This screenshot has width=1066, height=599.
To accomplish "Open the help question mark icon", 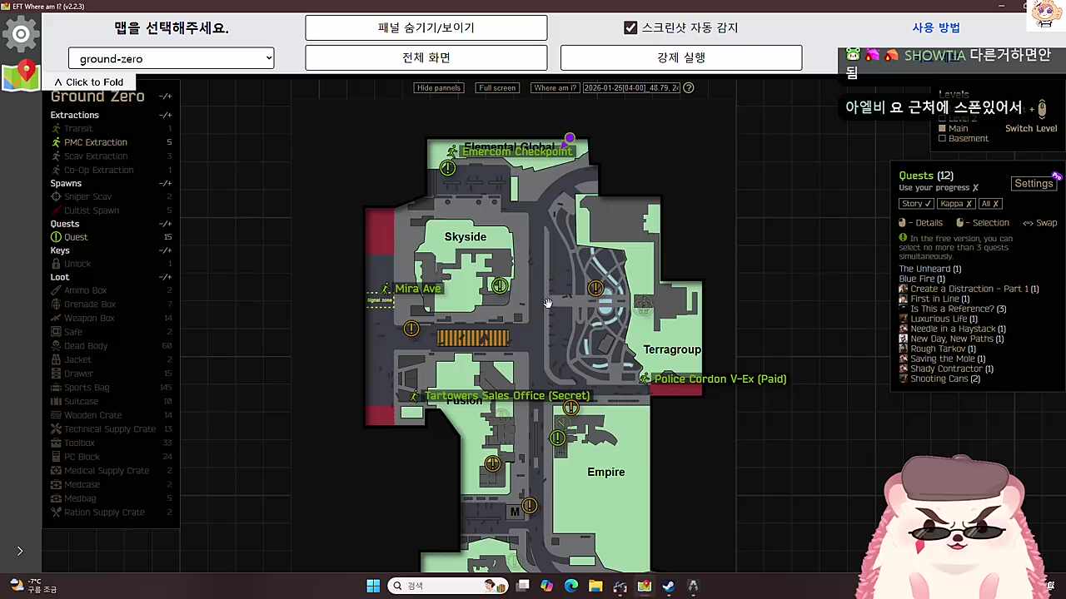I will [x=689, y=87].
